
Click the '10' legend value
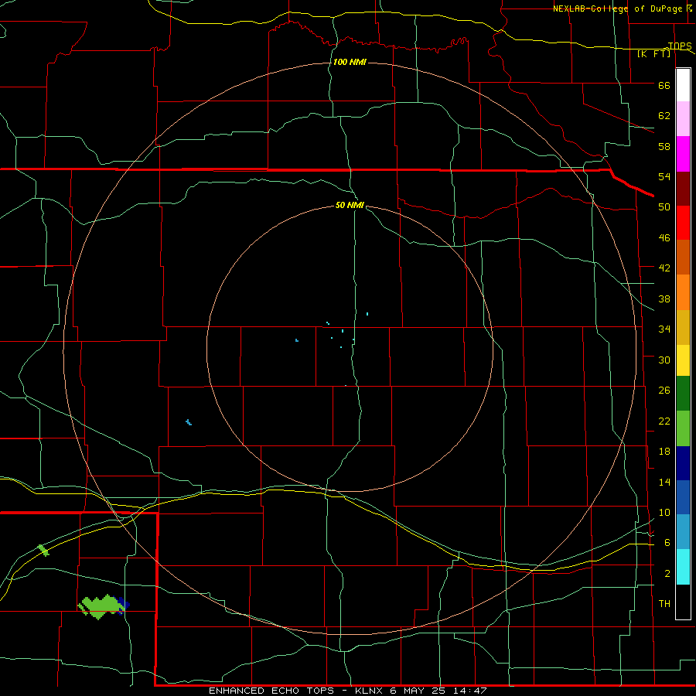pyautogui.click(x=664, y=513)
